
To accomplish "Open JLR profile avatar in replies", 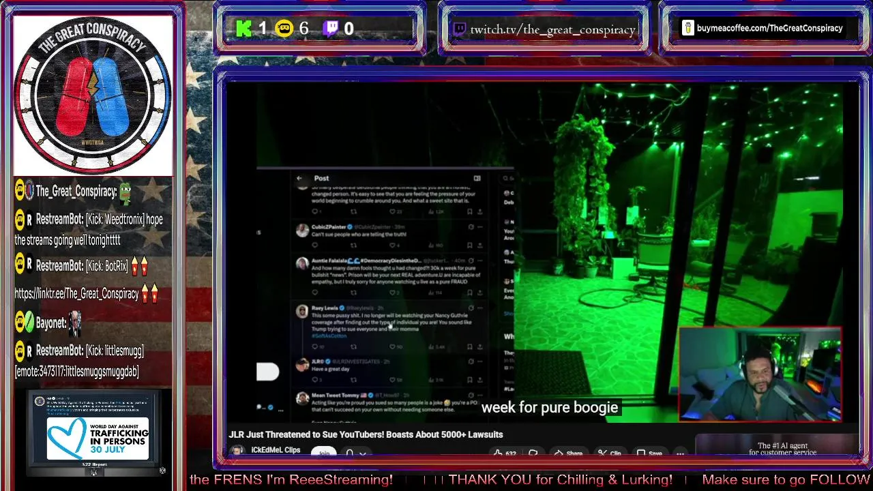I will point(302,365).
